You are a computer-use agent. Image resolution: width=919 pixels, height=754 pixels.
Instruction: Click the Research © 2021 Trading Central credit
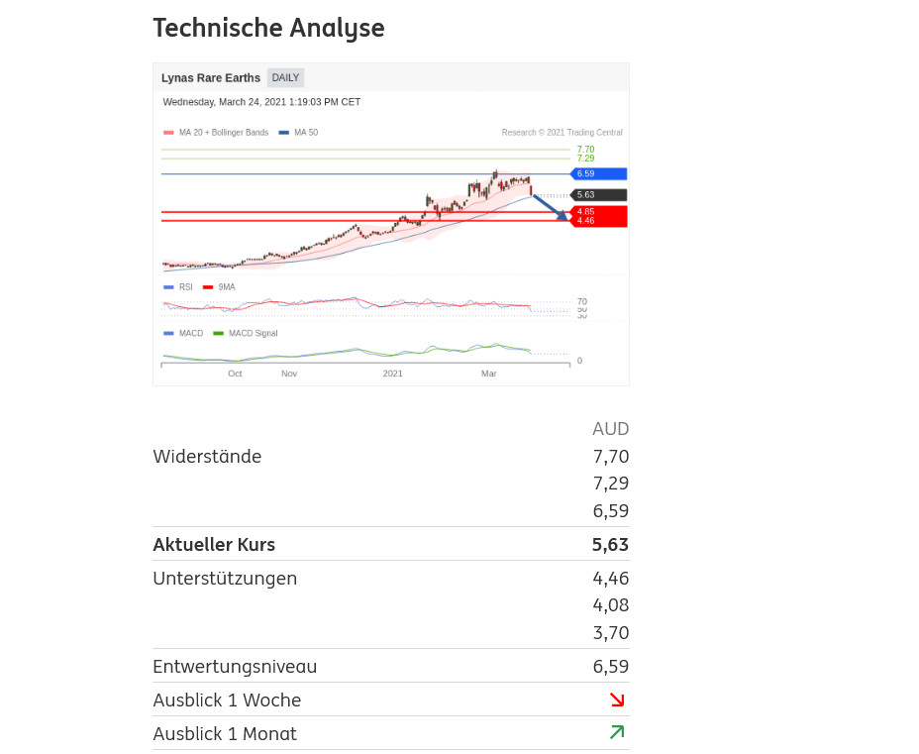point(562,133)
